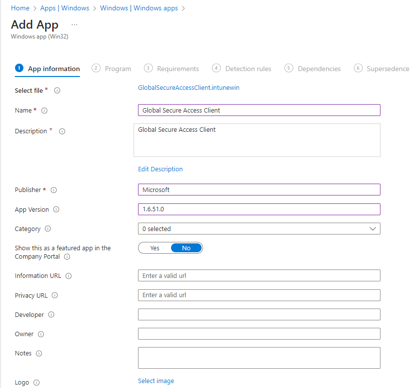Select No on the featured app toggle
The height and width of the screenshot is (388, 414).
coord(186,248)
